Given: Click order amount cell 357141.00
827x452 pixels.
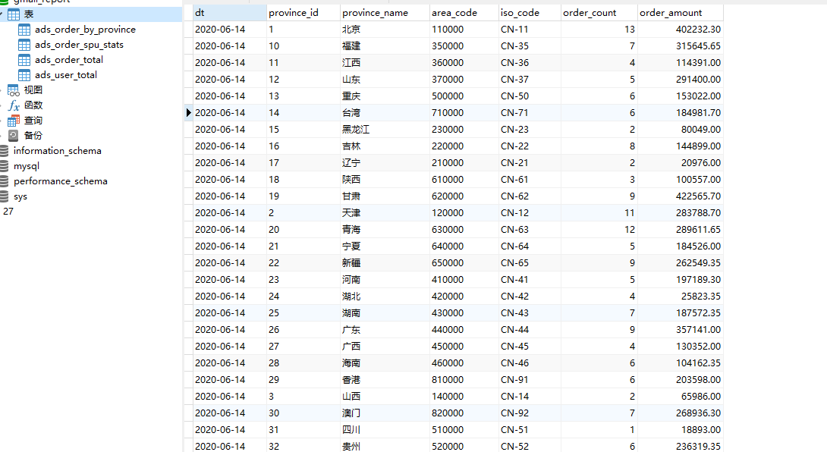Looking at the screenshot, I should point(681,330).
